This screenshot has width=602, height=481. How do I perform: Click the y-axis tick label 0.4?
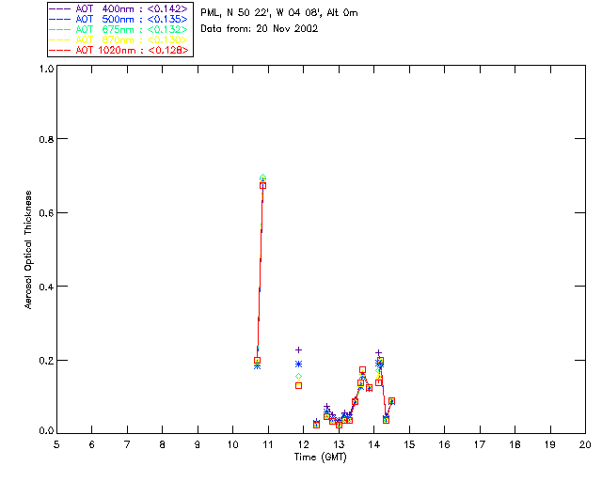[x=46, y=287]
